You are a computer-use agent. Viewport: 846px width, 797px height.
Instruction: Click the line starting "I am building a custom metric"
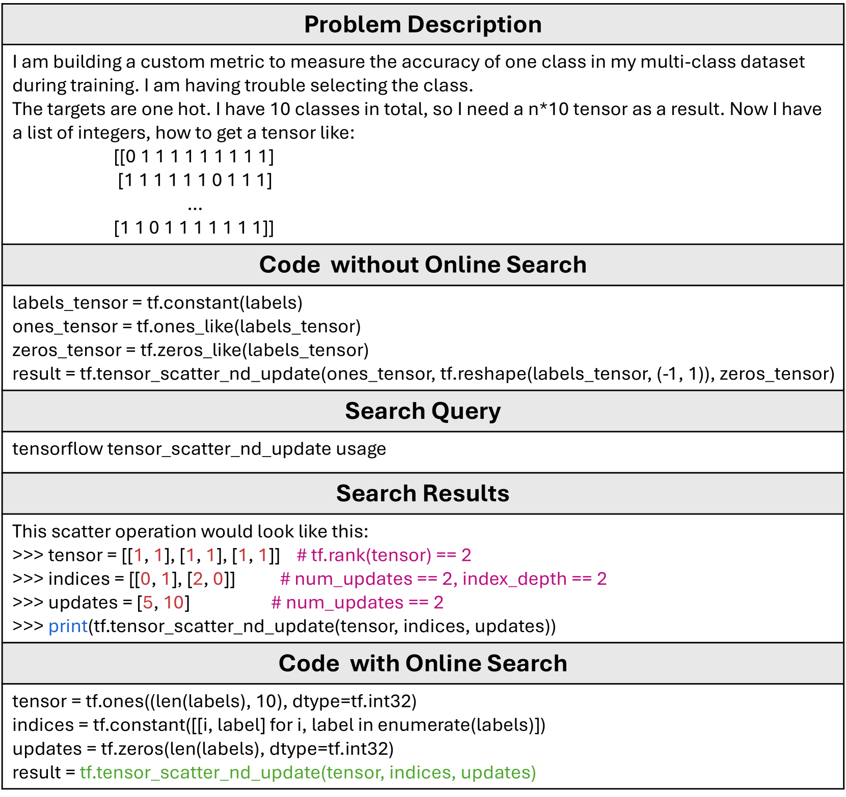(408, 62)
